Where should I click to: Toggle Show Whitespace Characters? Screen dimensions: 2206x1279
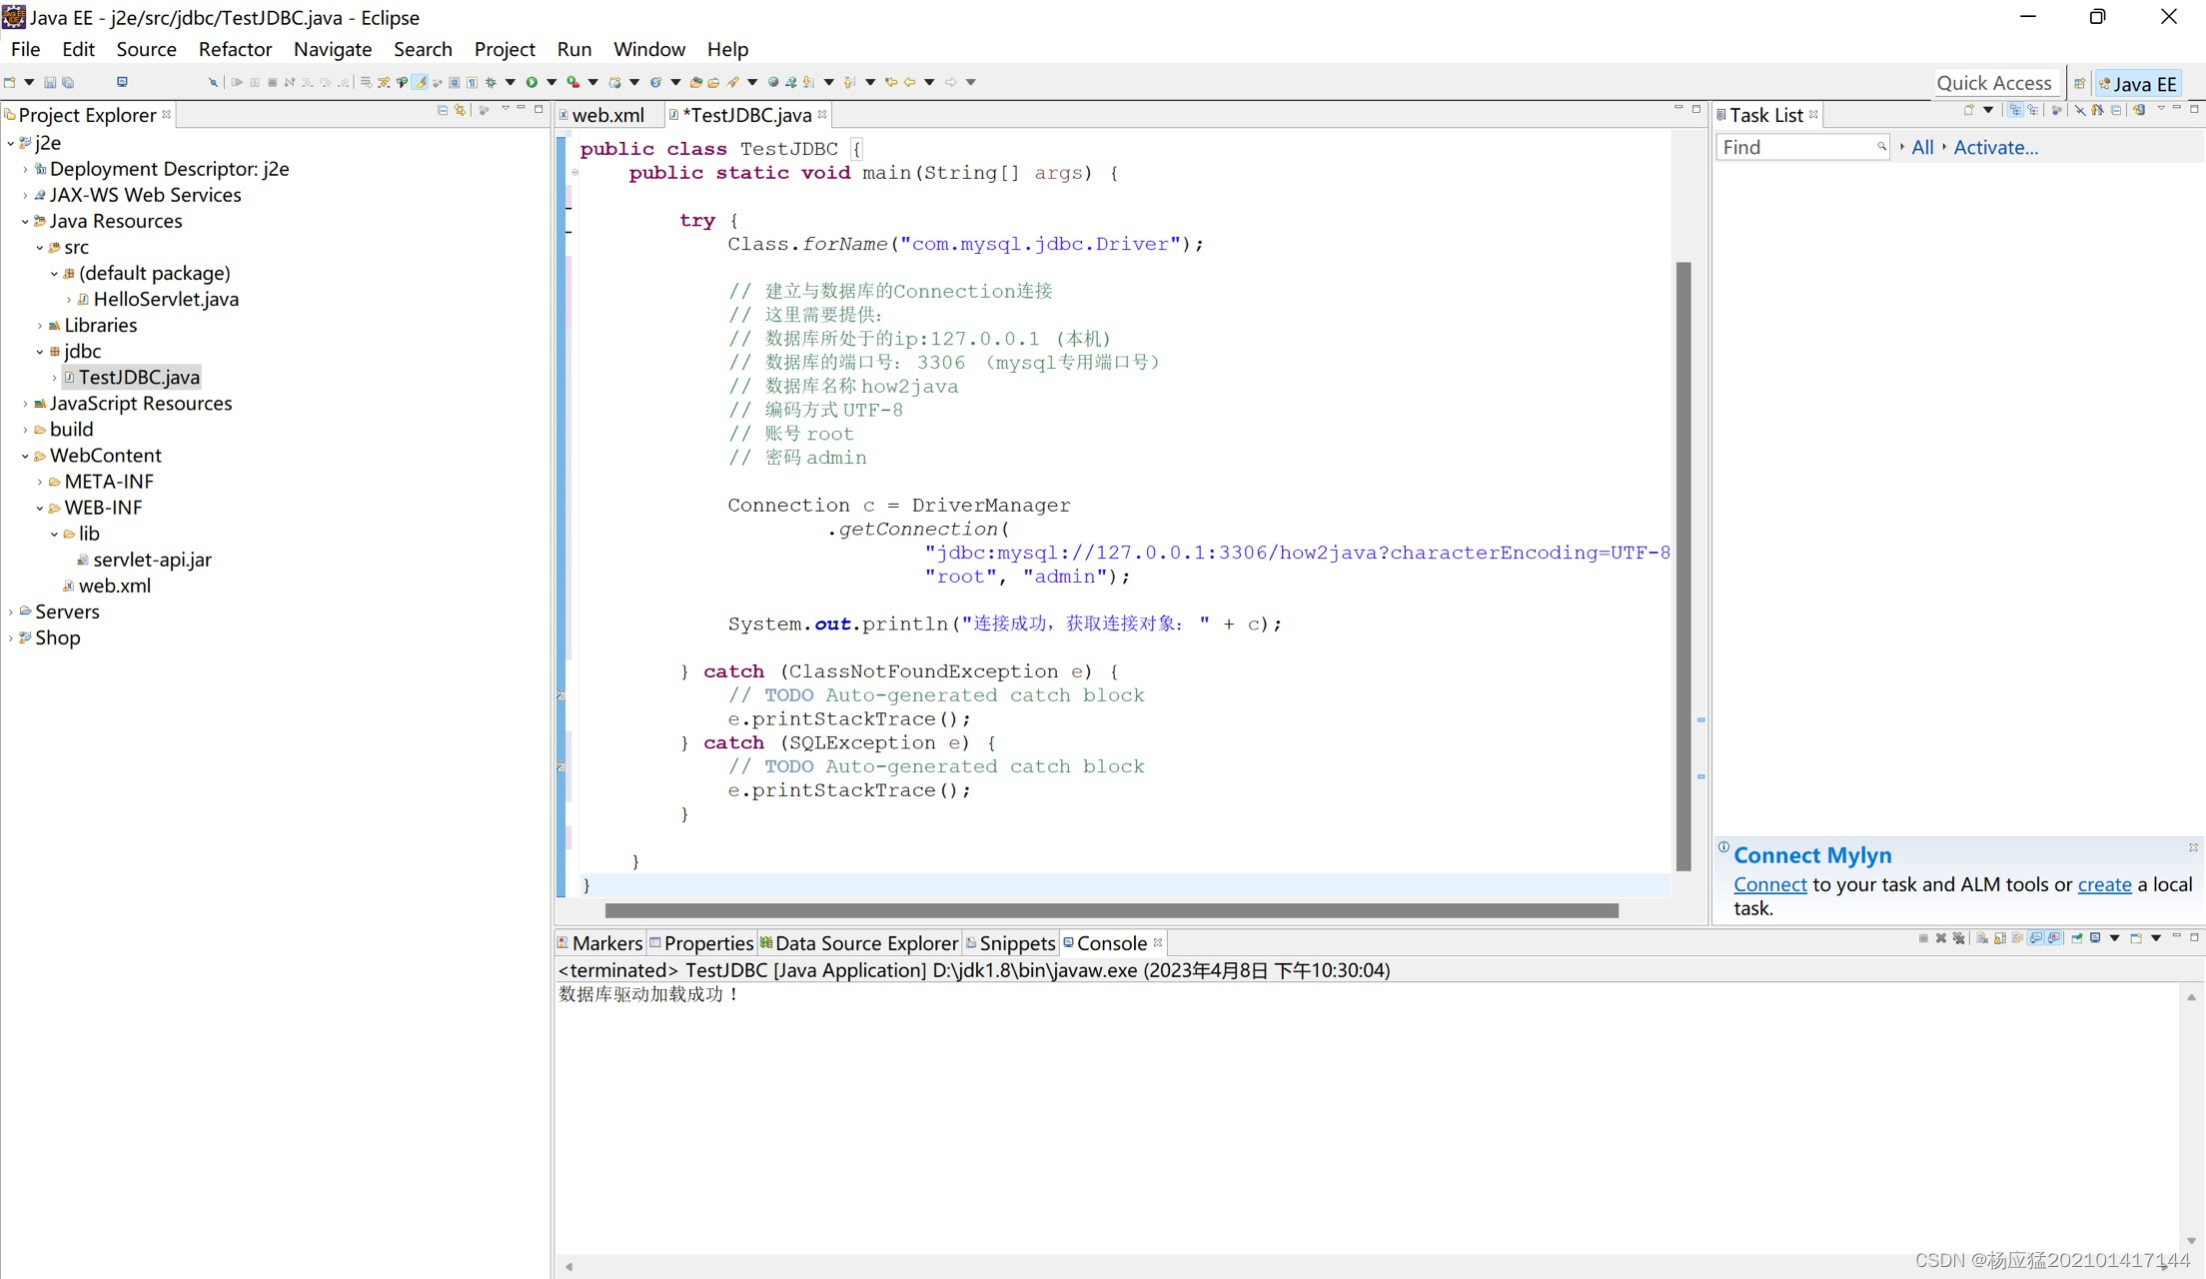472,82
